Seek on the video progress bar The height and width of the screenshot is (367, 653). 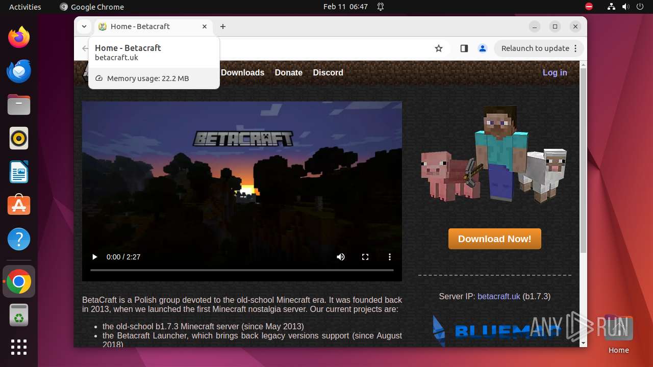click(x=242, y=270)
